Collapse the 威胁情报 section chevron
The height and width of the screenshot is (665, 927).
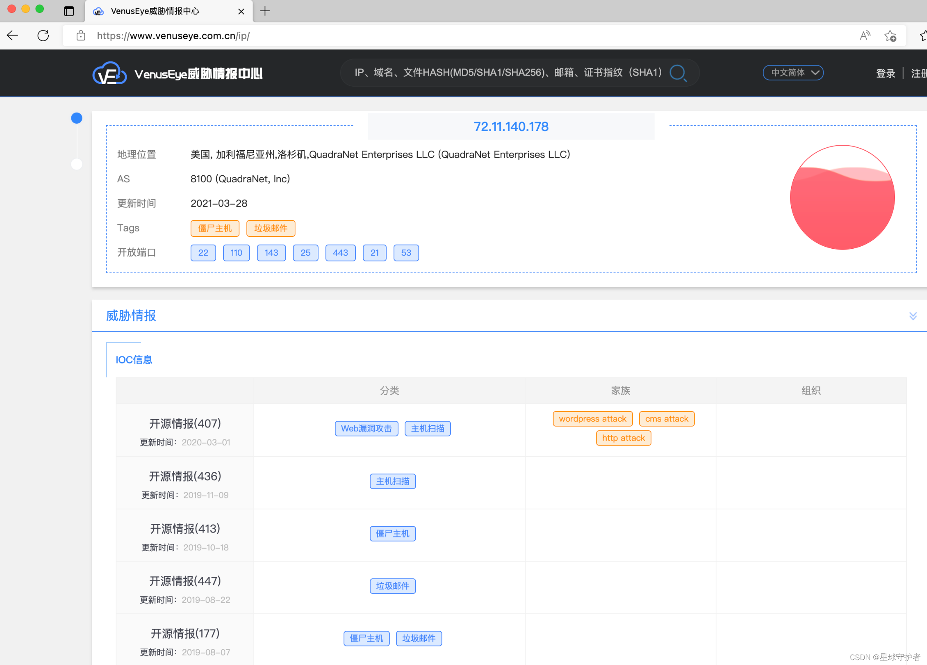(x=913, y=316)
